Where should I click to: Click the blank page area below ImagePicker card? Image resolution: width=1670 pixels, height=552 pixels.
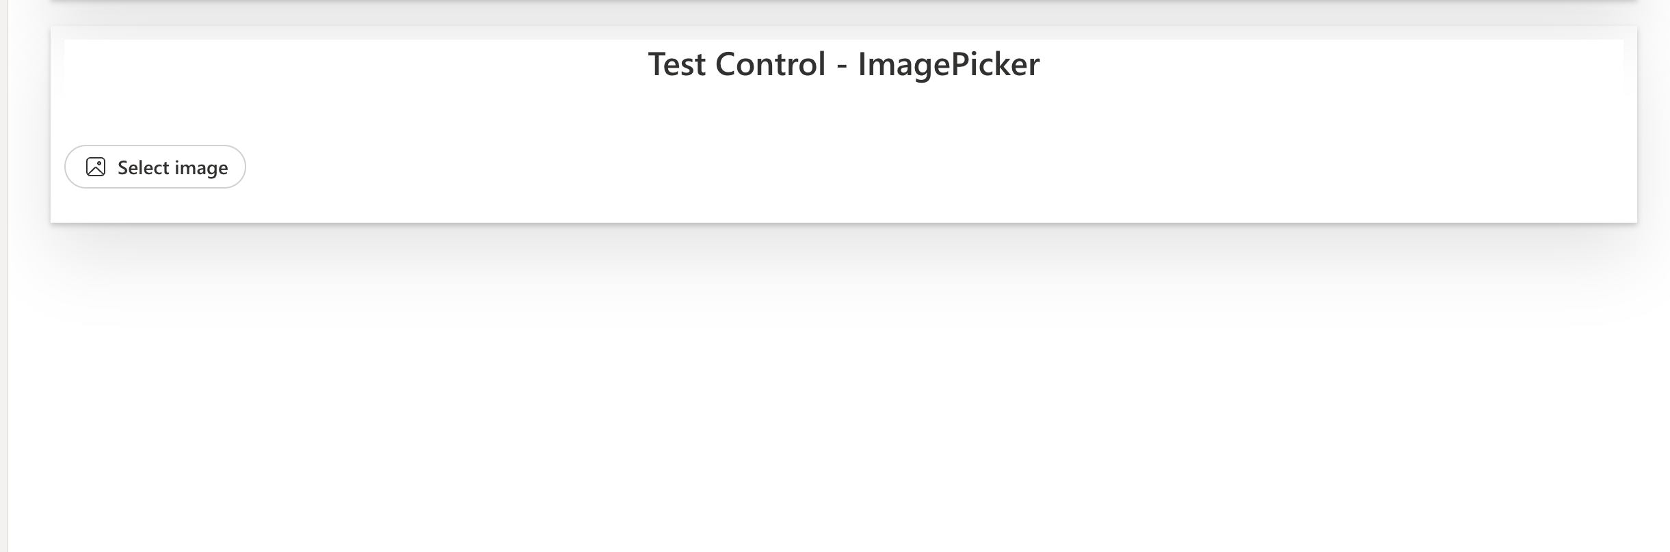[x=821, y=424]
